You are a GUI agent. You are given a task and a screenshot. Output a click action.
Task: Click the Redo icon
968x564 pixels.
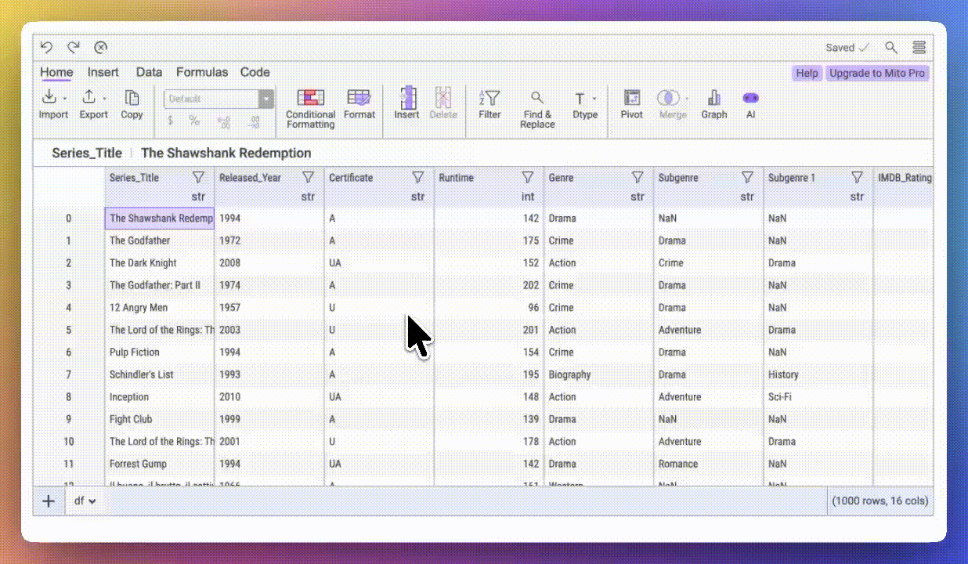73,47
